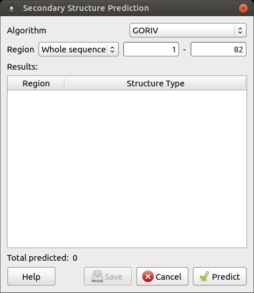Viewport: 254px width, 293px height.
Task: Click the Whole sequence dropdown arrows
Action: pos(112,50)
